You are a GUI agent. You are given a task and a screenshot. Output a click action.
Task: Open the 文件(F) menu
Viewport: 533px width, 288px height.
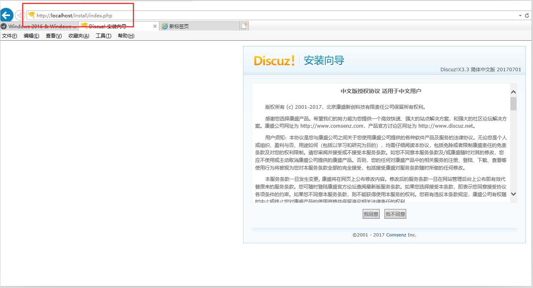tap(10, 36)
